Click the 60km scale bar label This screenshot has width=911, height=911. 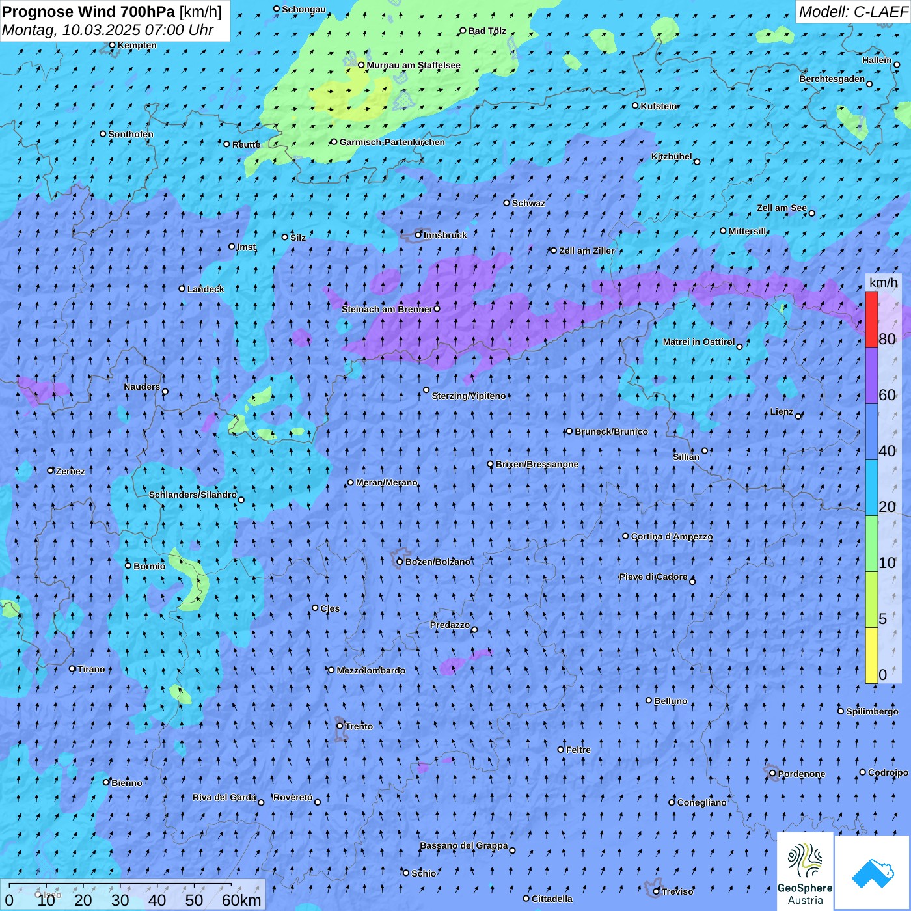click(241, 900)
